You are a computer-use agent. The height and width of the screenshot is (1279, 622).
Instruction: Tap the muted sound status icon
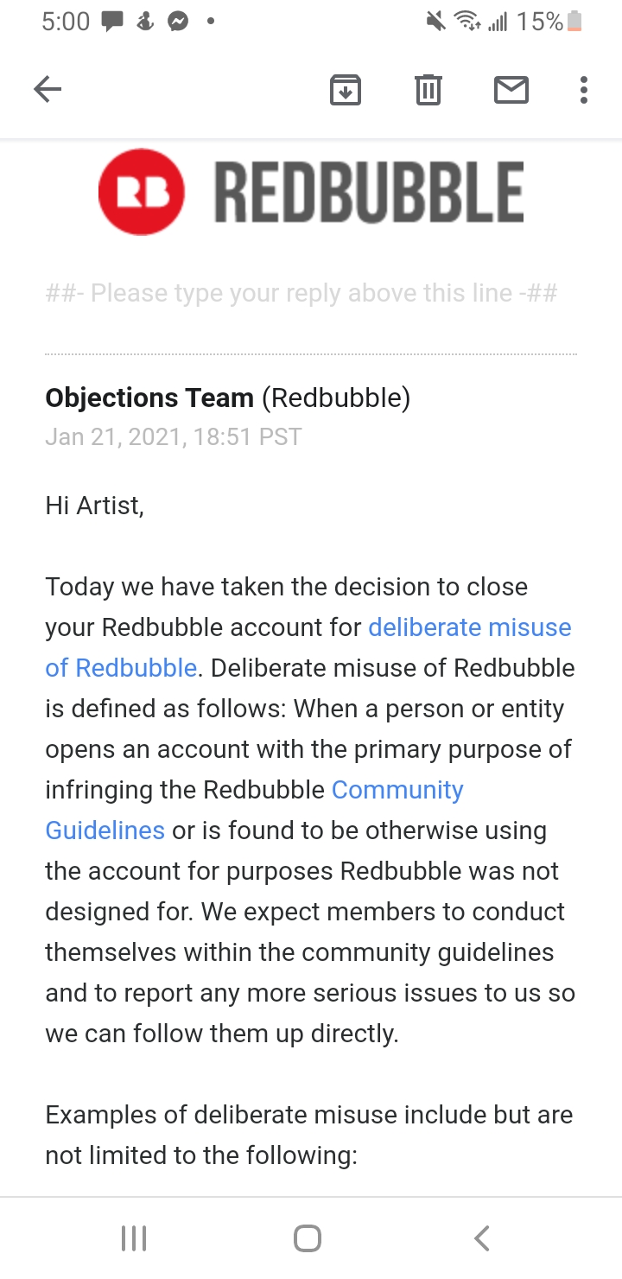click(435, 22)
